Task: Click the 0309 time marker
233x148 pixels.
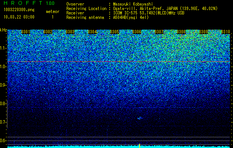Action: pos(203,32)
